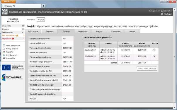Image resolution: width=177 pixels, height=110 pixels.
Task: Log out via Wyloguj link
Action: [x=168, y=14]
